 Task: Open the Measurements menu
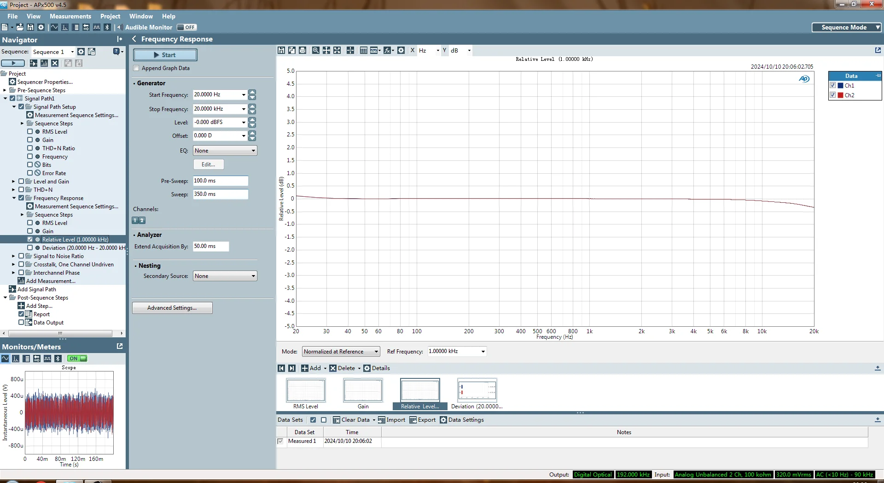pyautogui.click(x=70, y=16)
